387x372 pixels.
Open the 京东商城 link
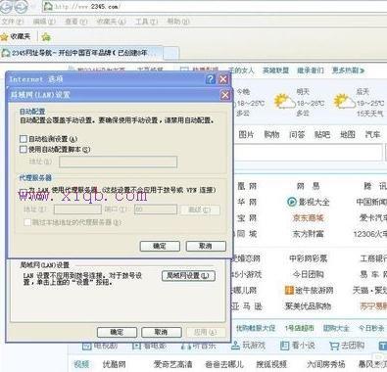point(309,218)
